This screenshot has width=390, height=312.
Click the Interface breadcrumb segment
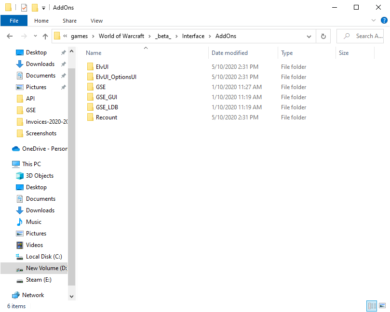click(193, 36)
